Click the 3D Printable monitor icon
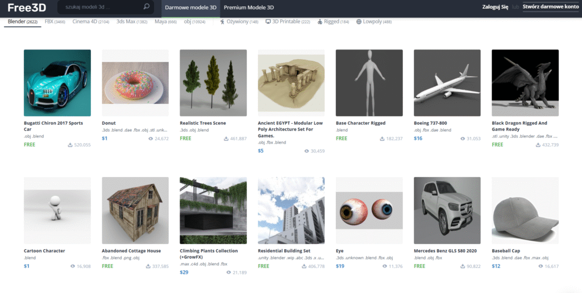 268,22
